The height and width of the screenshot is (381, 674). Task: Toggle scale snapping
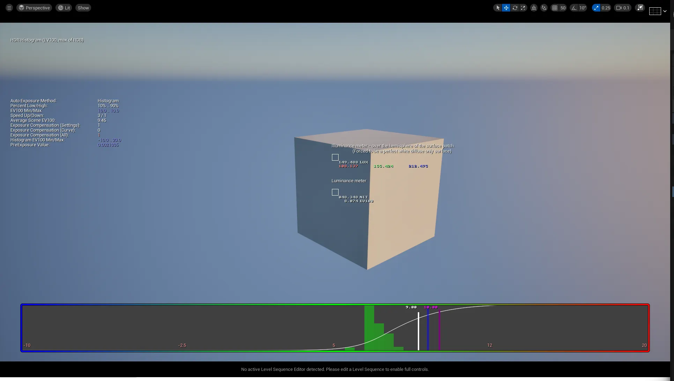coord(596,8)
